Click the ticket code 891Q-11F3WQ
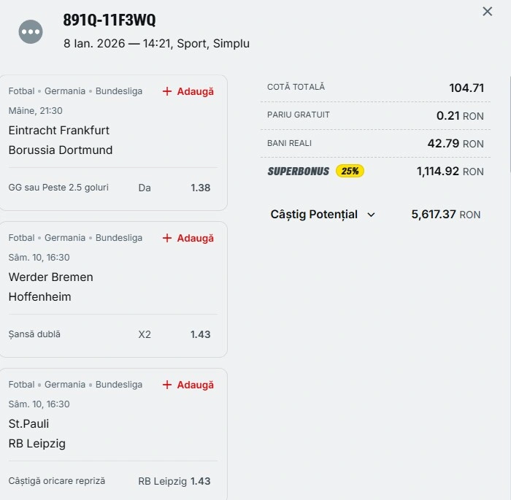Viewport: 511px width, 500px height. click(x=109, y=20)
